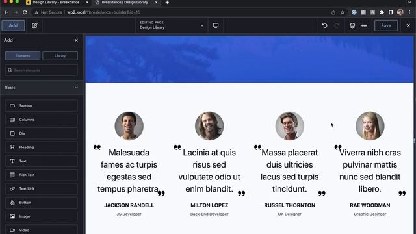This screenshot has width=416, height=234.
Task: Click the Add button in the top toolbar
Action: click(13, 26)
